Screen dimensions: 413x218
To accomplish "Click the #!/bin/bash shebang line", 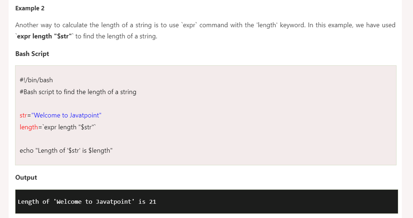I will [x=36, y=80].
